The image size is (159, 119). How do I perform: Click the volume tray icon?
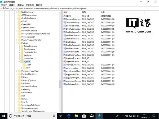pos(134,116)
